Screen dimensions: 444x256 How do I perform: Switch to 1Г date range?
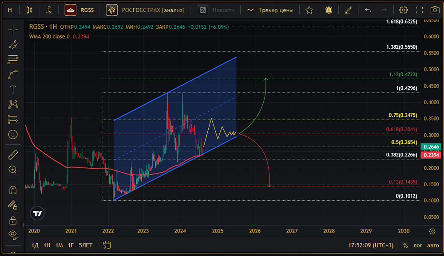pyautogui.click(x=71, y=245)
